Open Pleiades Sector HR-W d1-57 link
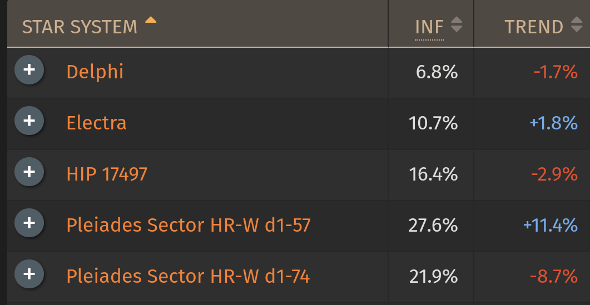 point(189,225)
